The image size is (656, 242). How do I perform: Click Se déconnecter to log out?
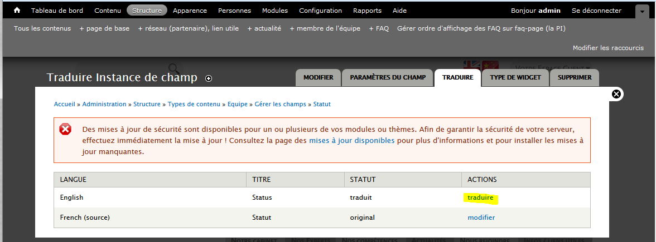[596, 11]
